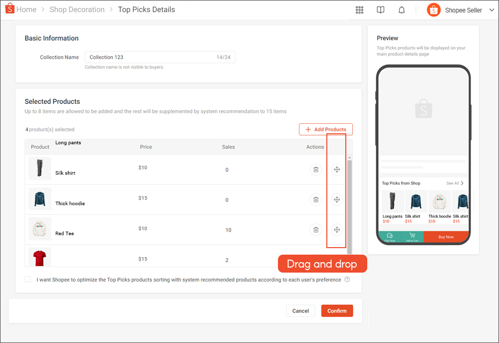Delete Silk shirt using its trash icon
Screen dimensions: 499x343
tap(315, 169)
